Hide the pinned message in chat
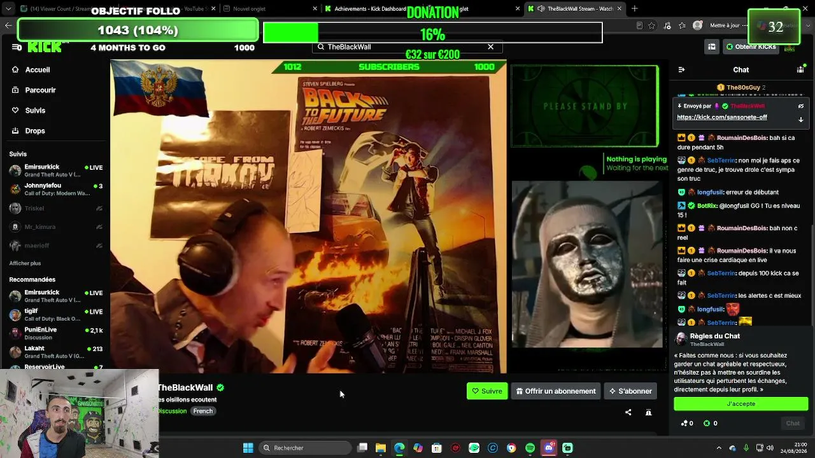The image size is (815, 458). 801,106
